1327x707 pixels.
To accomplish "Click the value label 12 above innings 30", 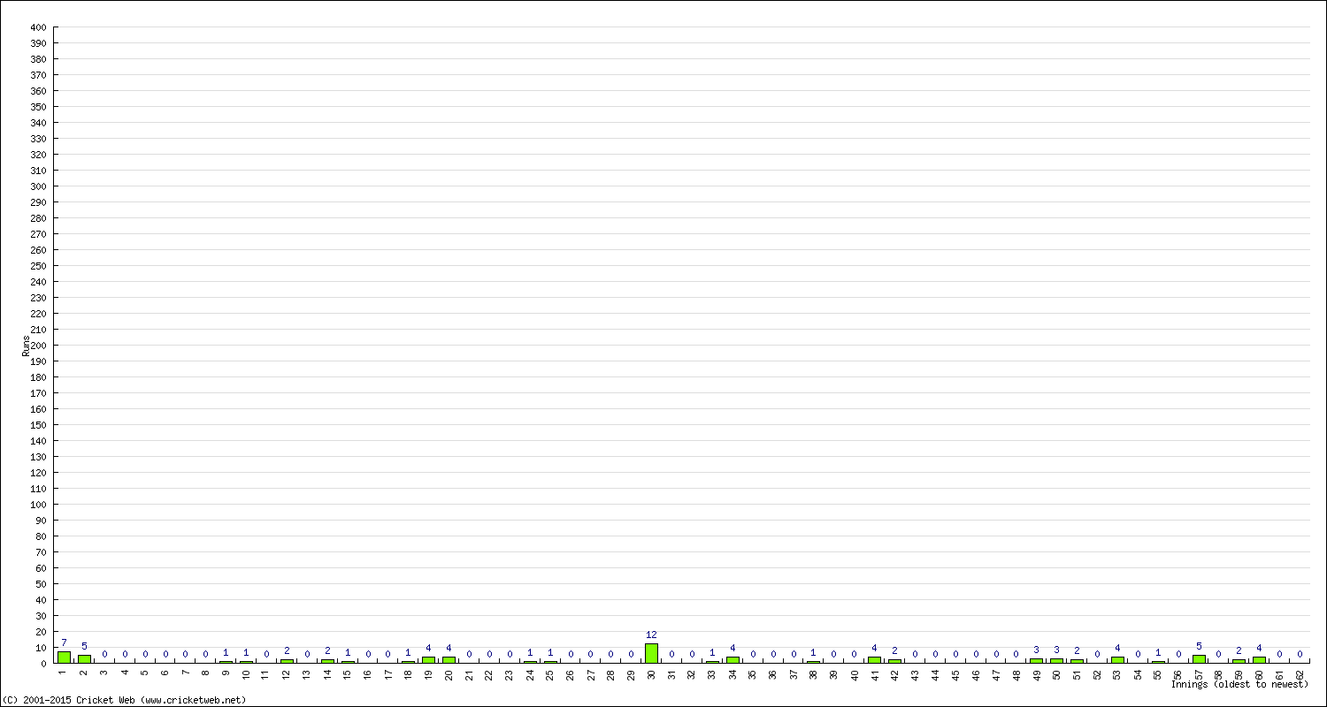I will point(651,635).
